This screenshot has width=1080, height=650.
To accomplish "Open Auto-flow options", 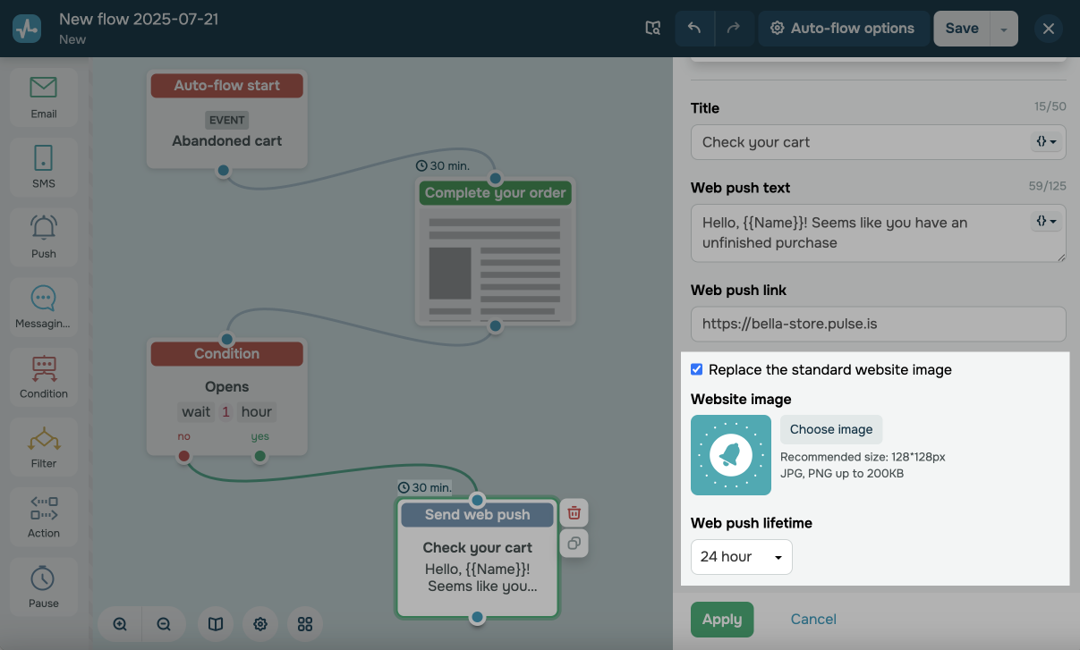I will [x=842, y=29].
